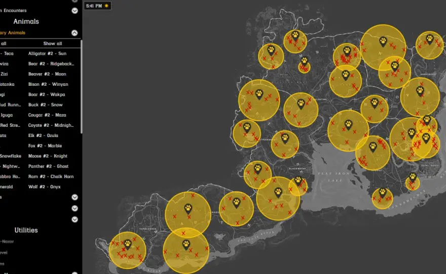Click the paw marker beside the Valentine label
This screenshot has height=274, width=446.
[301, 104]
